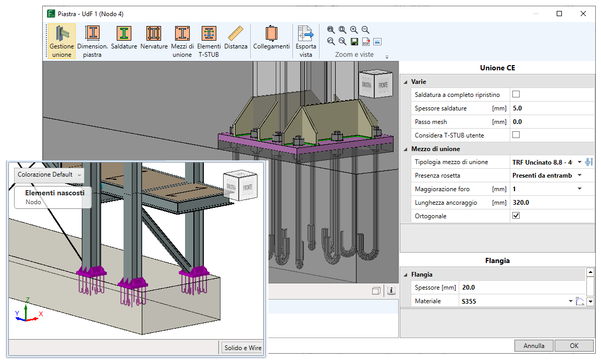Expand the Presenza rosetta dropdown
The height and width of the screenshot is (361, 601).
pos(579,176)
